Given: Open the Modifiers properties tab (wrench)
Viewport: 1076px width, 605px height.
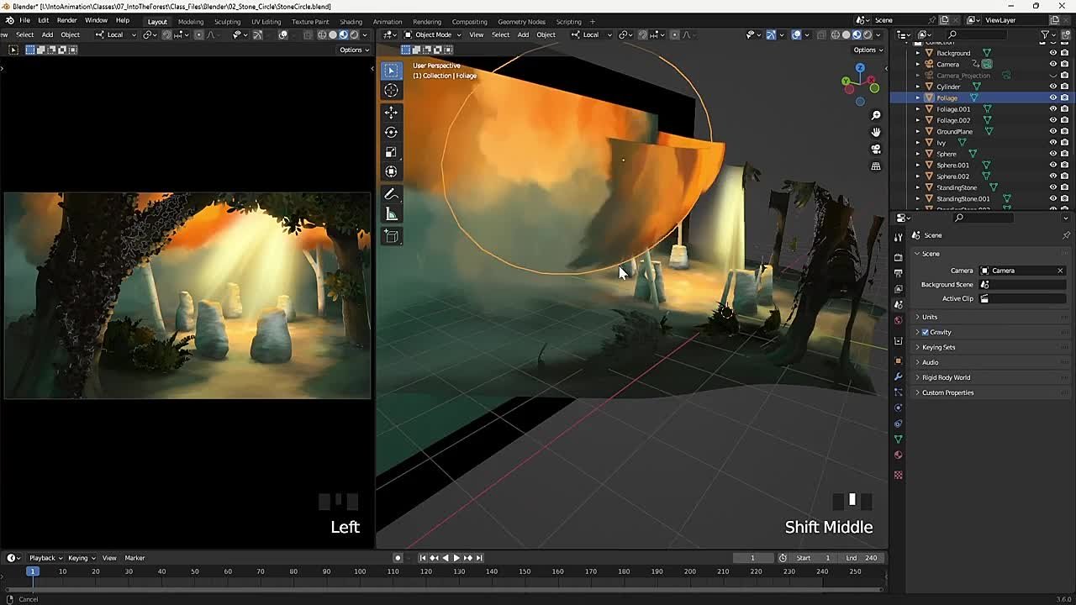Looking at the screenshot, I should click(898, 376).
